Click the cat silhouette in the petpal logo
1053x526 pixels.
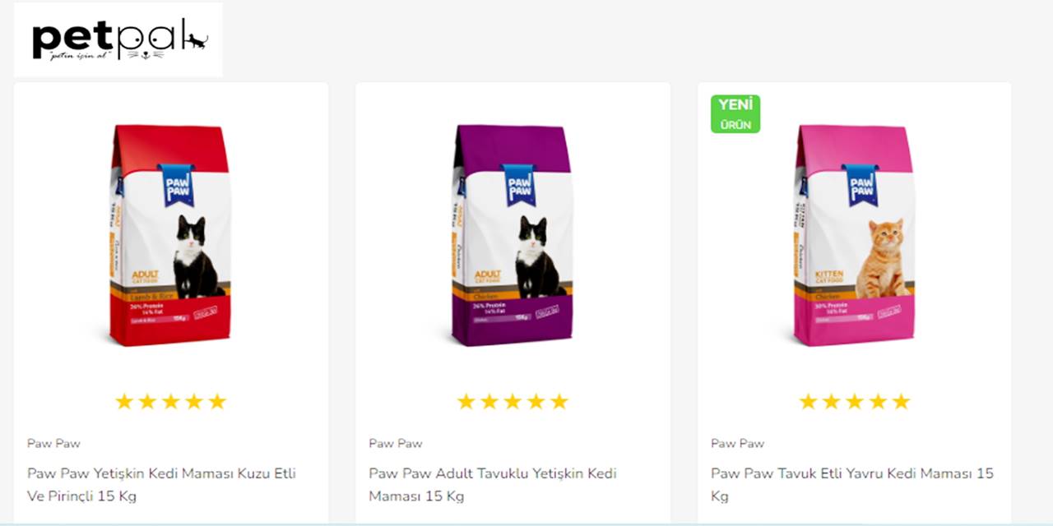pos(195,39)
